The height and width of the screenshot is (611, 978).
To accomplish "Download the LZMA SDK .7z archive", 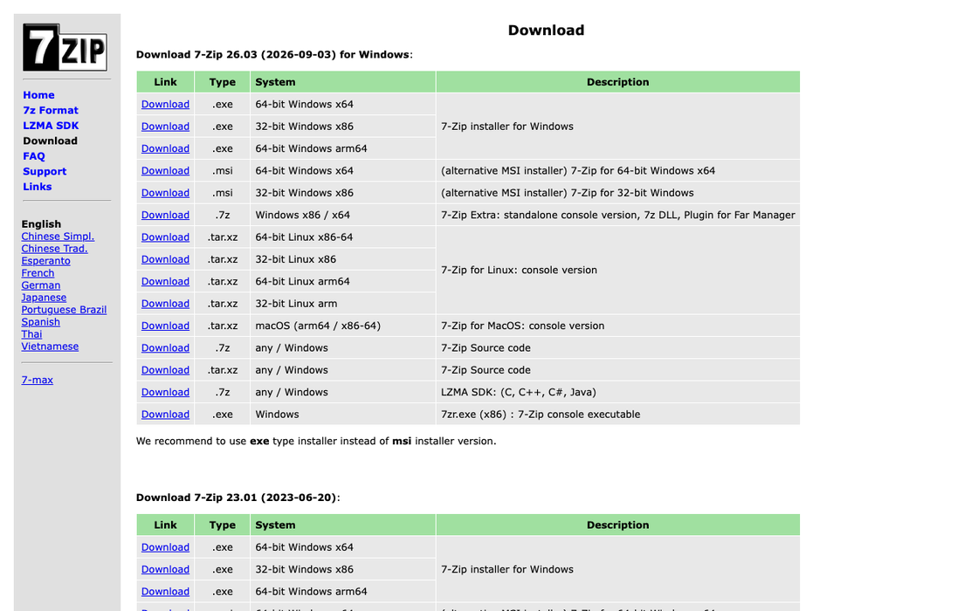I will [165, 392].
